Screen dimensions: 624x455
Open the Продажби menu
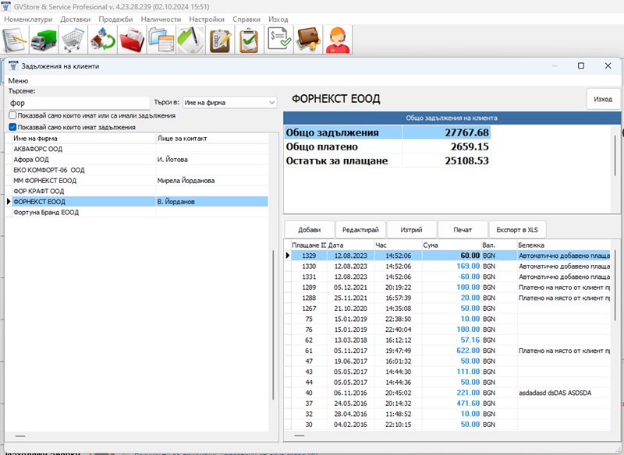pos(115,19)
